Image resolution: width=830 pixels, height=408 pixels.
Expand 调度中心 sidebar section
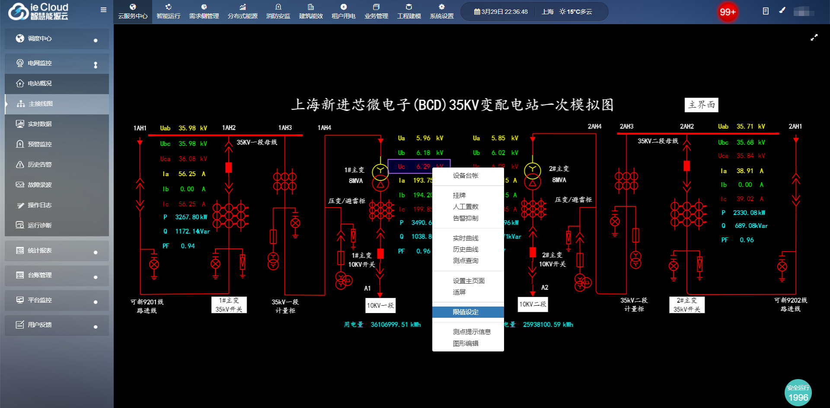click(57, 39)
